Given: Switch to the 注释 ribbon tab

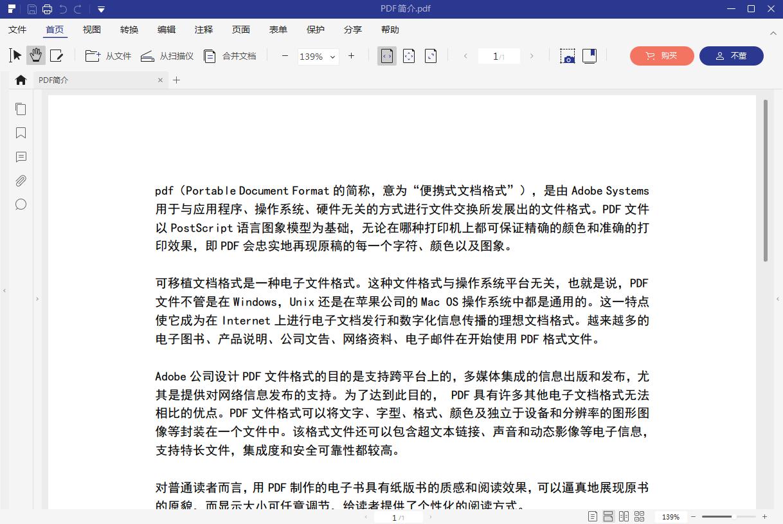Looking at the screenshot, I should point(203,30).
